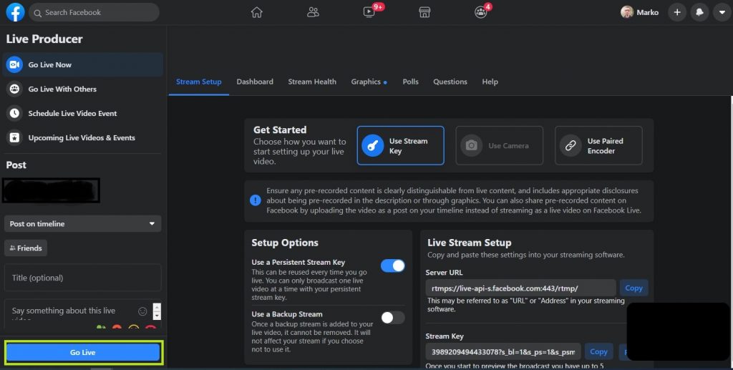The width and height of the screenshot is (733, 370).
Task: Select Go Live With Others
Action: click(83, 89)
